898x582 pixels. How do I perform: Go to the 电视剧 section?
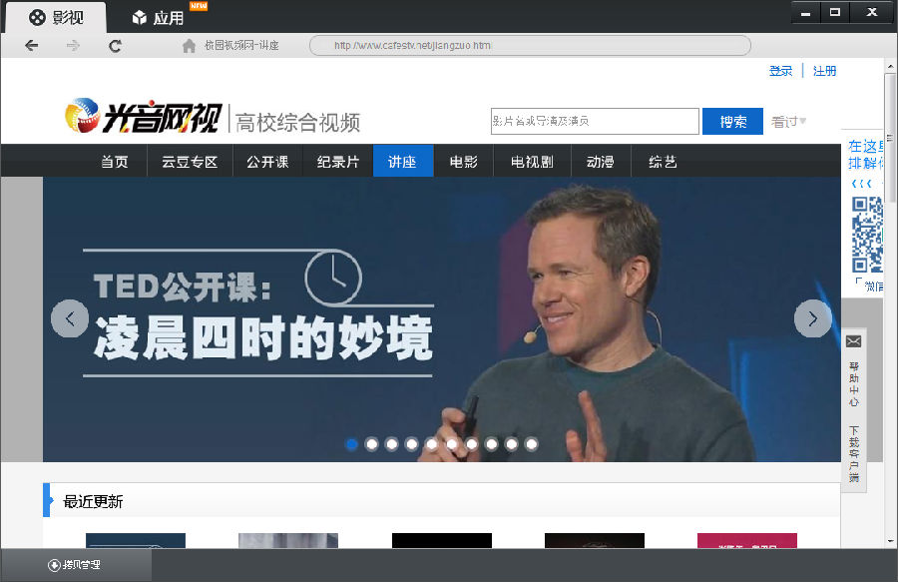pyautogui.click(x=532, y=162)
